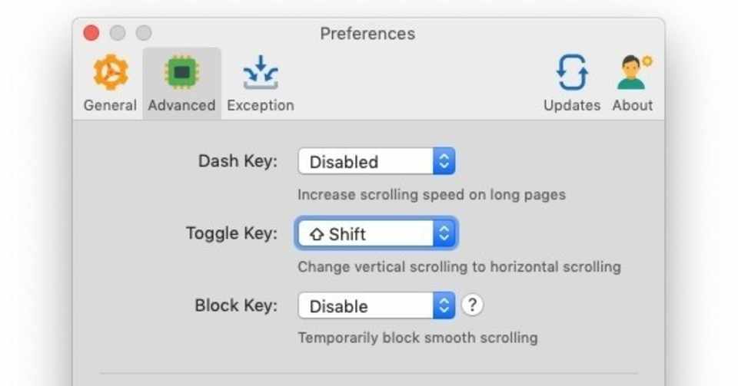This screenshot has height=386, width=738.
Task: Switch to the Advanced tab label
Action: (x=181, y=105)
